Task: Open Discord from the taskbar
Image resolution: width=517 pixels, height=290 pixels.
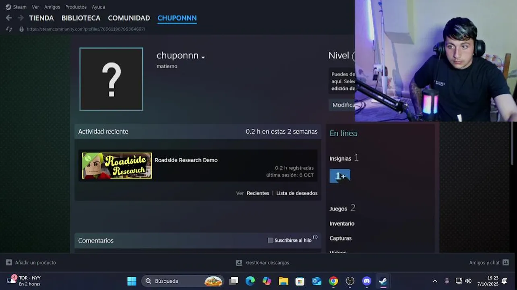Action: pyautogui.click(x=366, y=281)
